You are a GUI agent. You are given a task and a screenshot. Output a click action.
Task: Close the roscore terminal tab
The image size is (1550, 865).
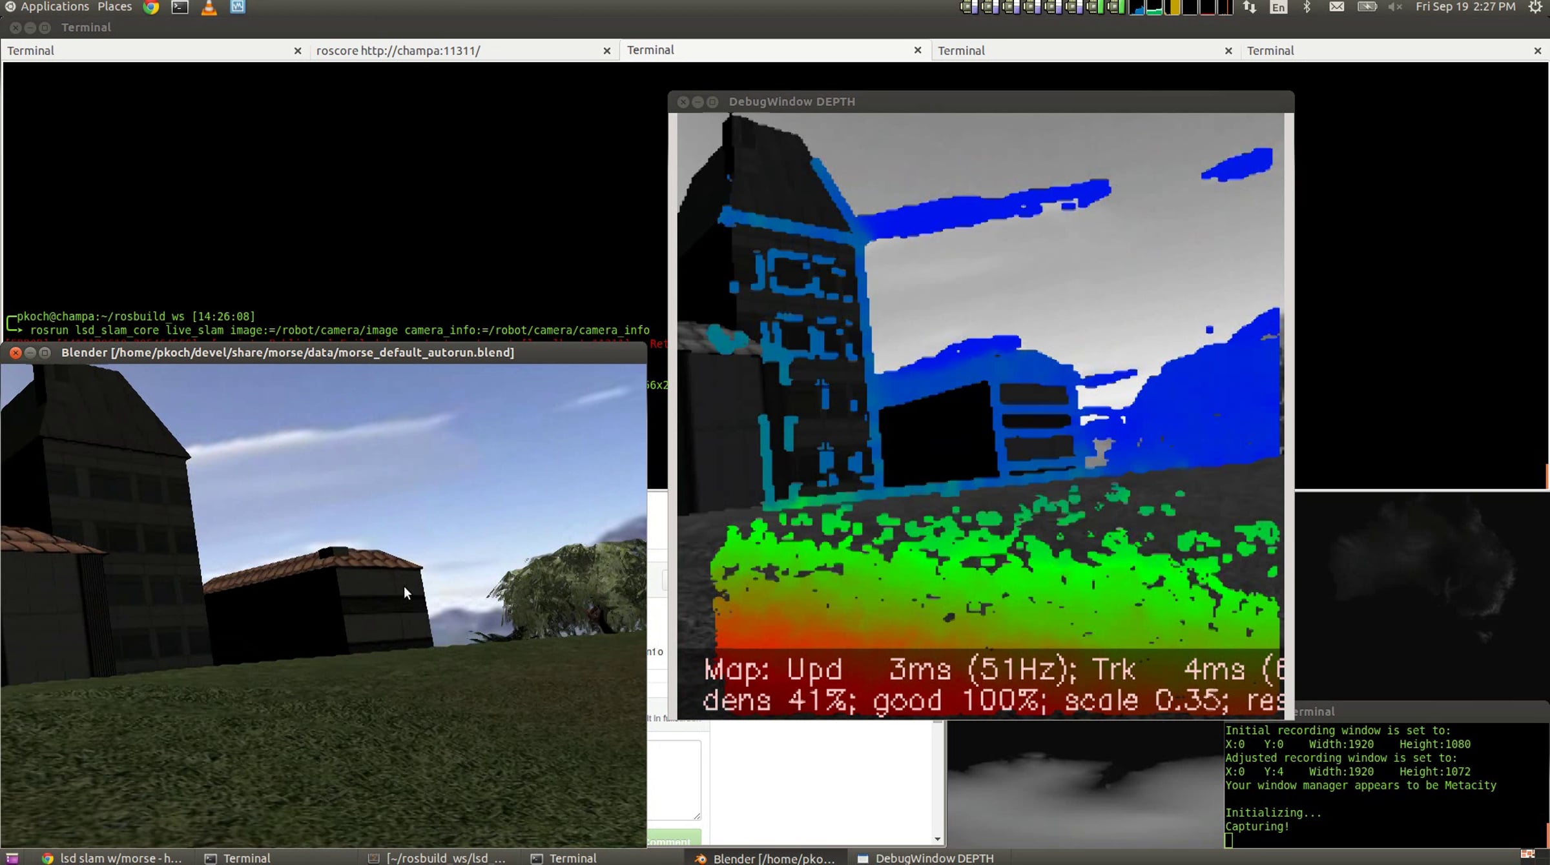(606, 50)
